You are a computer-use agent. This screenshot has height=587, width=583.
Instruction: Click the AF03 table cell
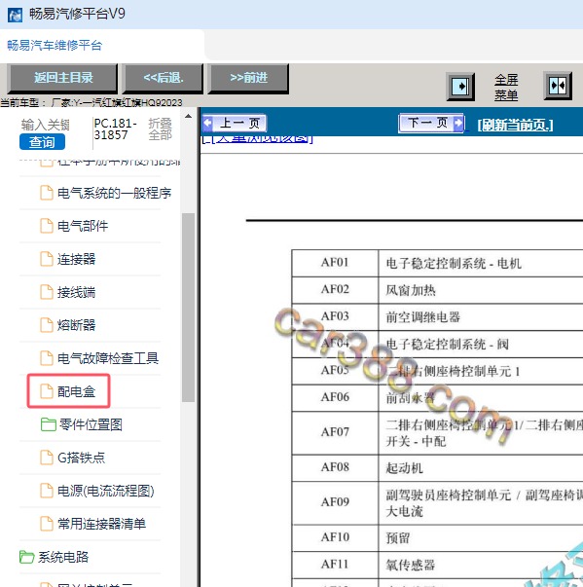(335, 317)
